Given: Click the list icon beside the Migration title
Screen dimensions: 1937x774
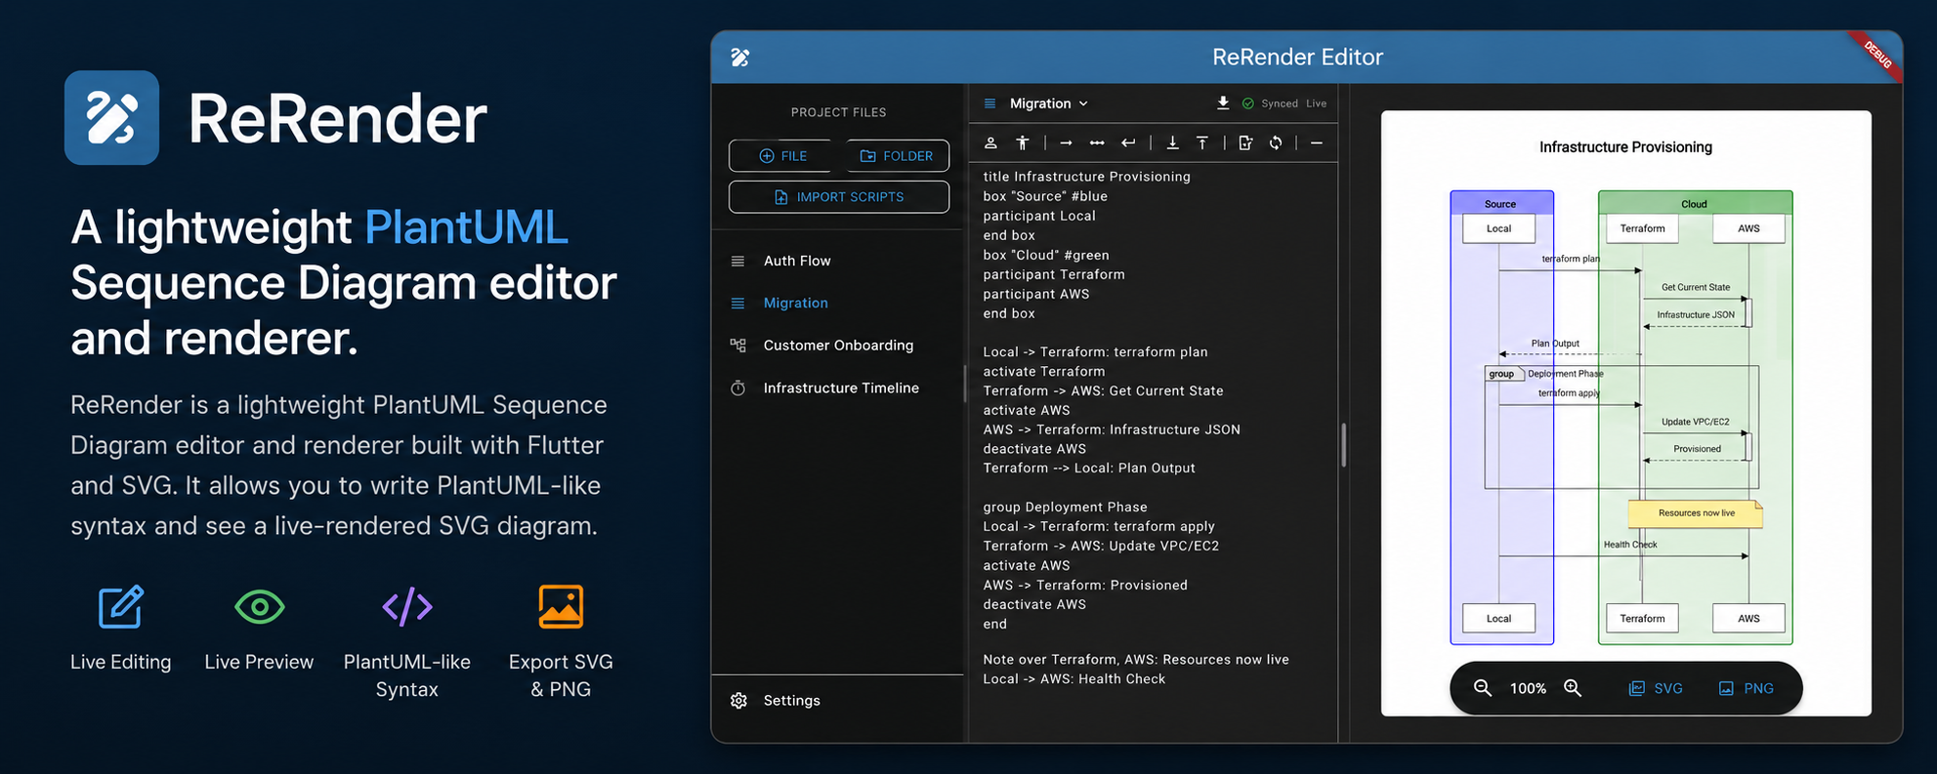Looking at the screenshot, I should (990, 103).
